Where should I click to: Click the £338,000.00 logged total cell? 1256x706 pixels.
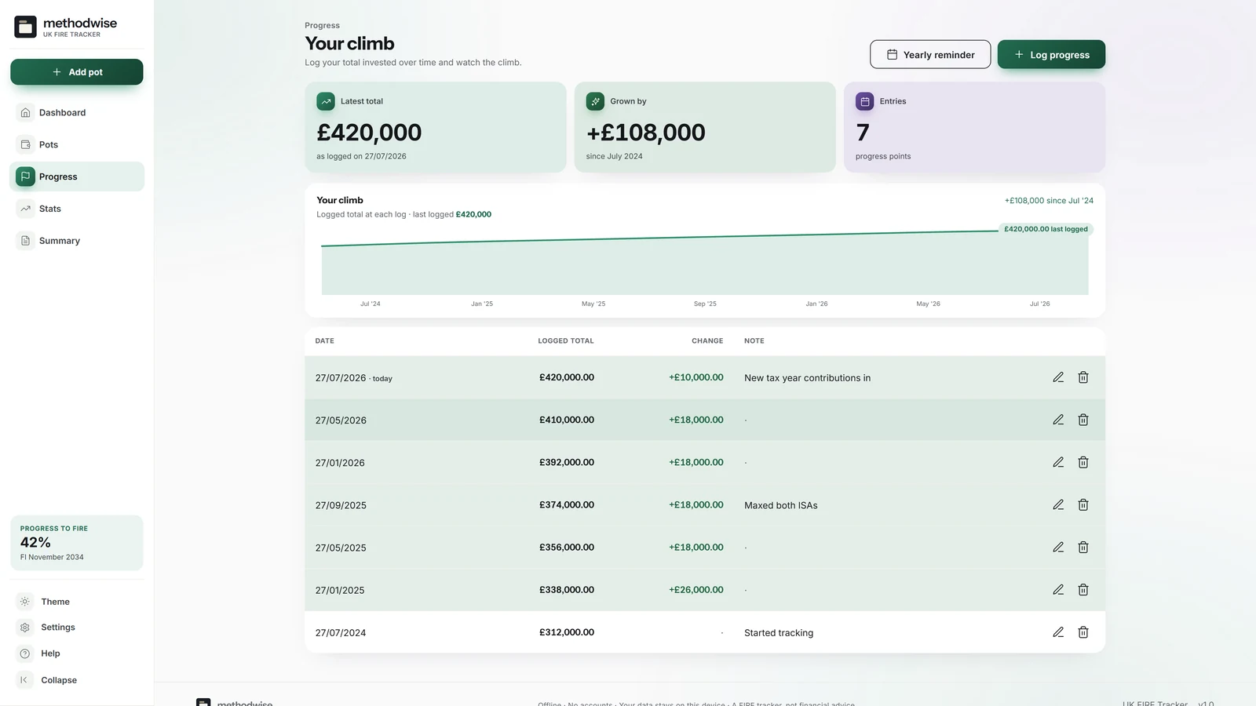pyautogui.click(x=567, y=590)
